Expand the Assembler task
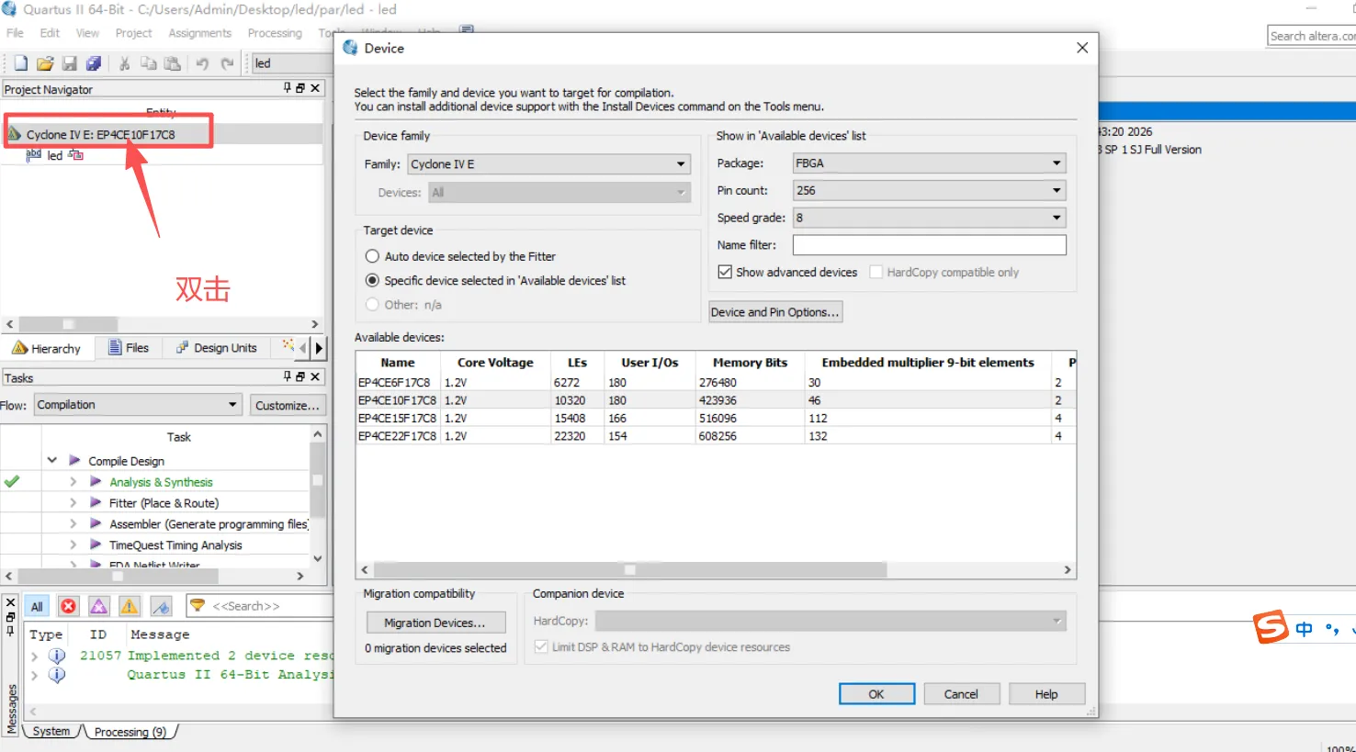The width and height of the screenshot is (1356, 752). [73, 523]
